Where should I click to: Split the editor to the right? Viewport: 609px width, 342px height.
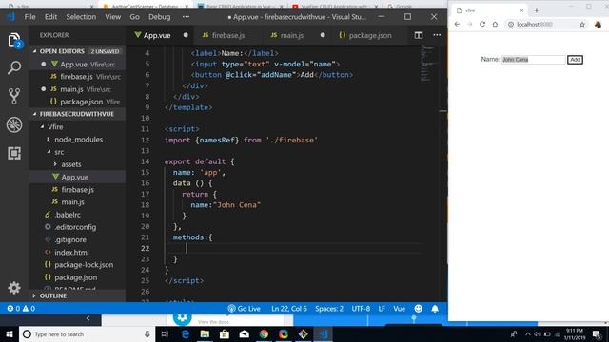[x=419, y=35]
